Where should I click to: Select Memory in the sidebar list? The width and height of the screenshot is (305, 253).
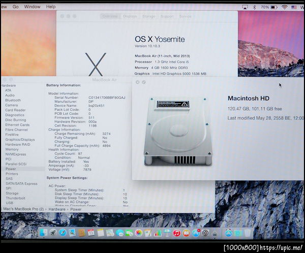coord(12,149)
